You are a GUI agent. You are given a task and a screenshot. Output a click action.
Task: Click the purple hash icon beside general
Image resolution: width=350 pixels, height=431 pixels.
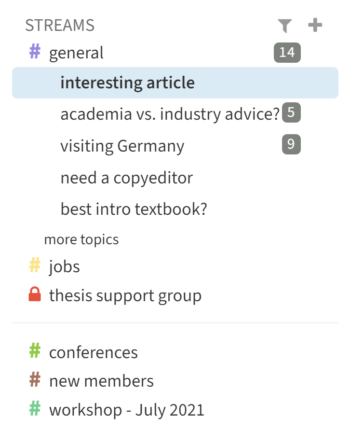[x=35, y=52]
